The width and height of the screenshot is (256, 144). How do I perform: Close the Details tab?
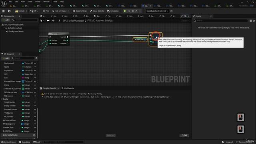coord(211,16)
